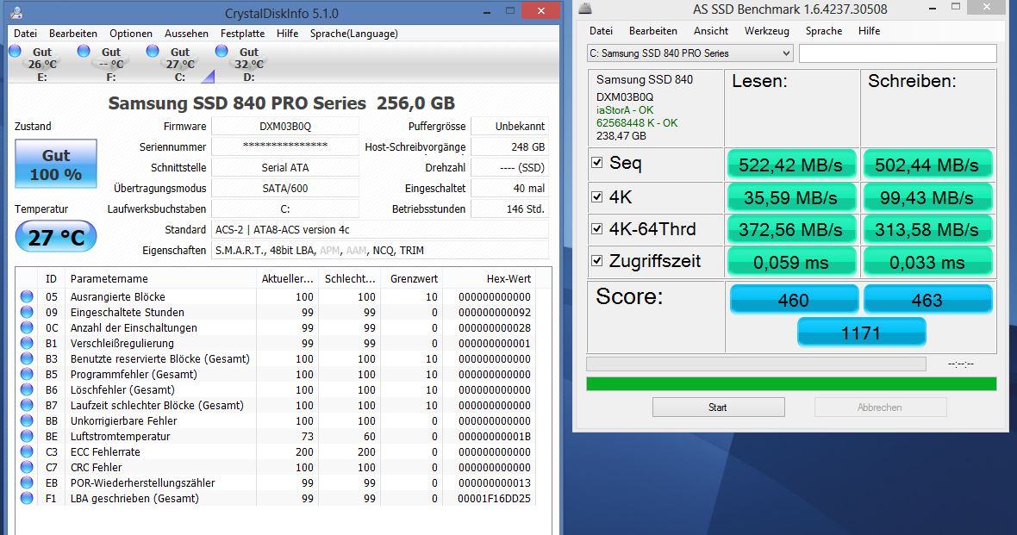1017x535 pixels.
Task: Click status orb for Eingeschaltete Stunden row
Action: click(x=27, y=312)
